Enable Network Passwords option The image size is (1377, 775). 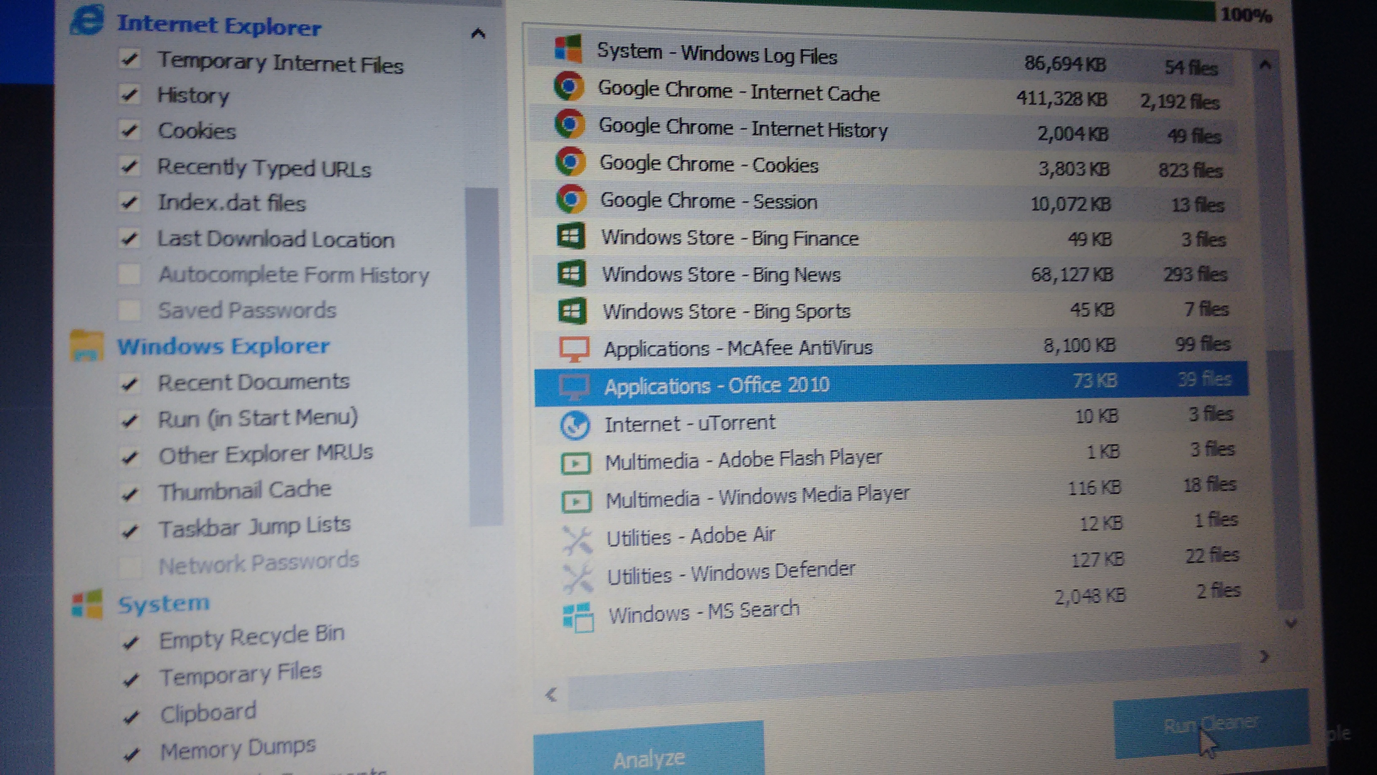coord(130,567)
